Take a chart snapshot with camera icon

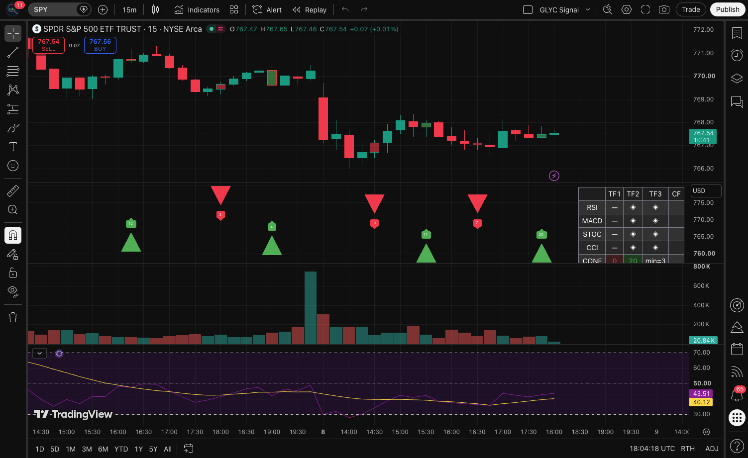tap(664, 9)
